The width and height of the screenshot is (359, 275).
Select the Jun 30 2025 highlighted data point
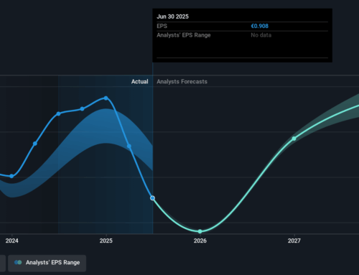(x=152, y=198)
